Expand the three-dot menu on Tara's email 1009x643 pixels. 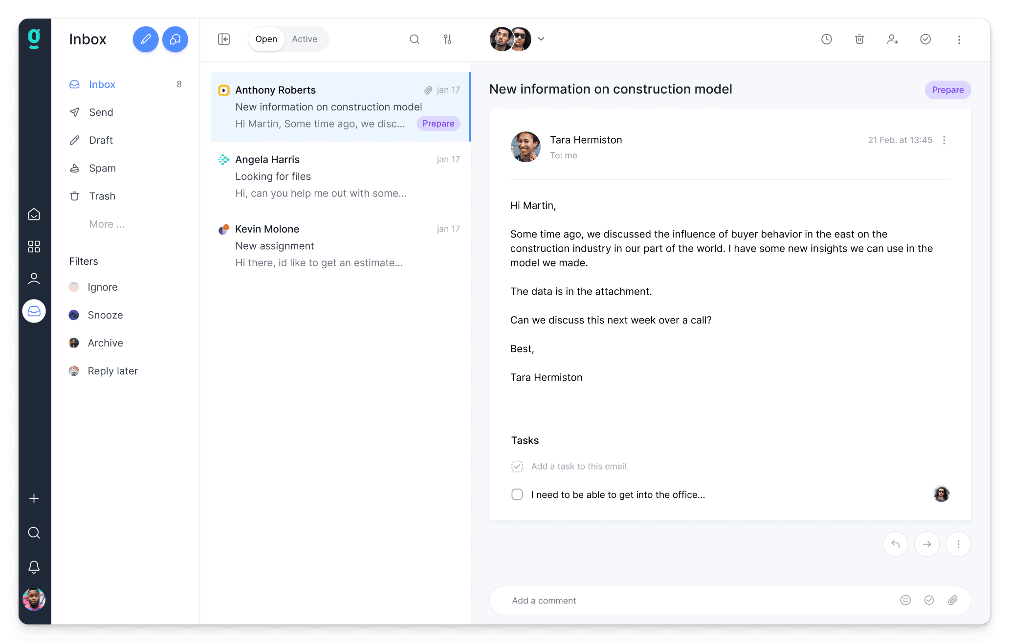(x=944, y=140)
